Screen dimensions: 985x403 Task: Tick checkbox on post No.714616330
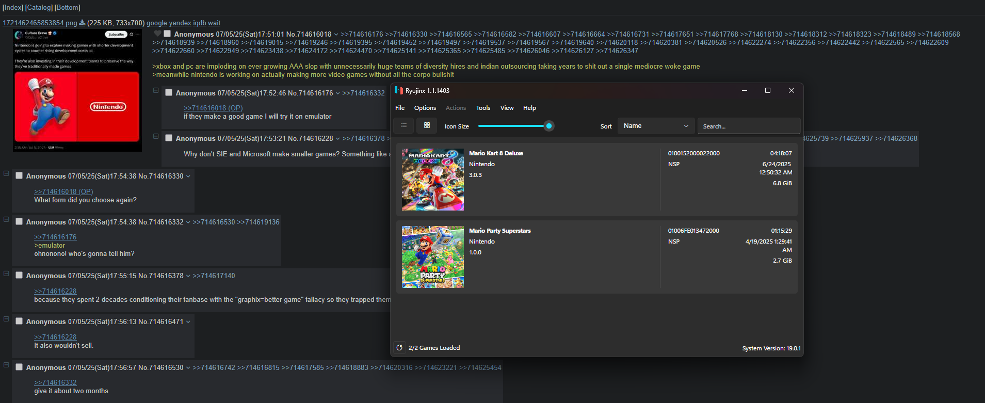pos(19,175)
